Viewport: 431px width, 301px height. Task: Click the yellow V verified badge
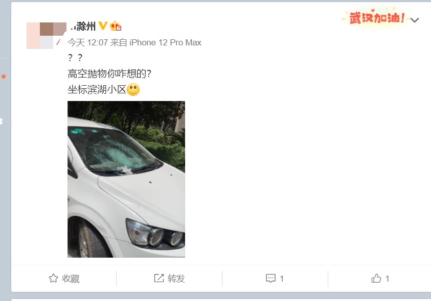[x=103, y=26]
